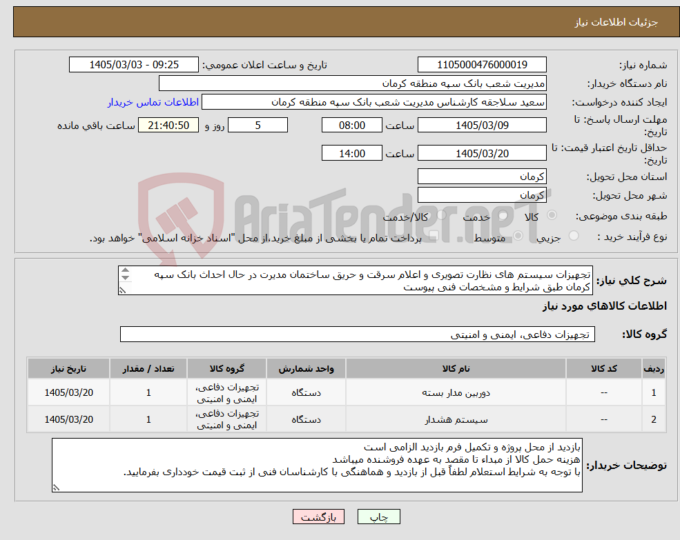Click the شرح کلی نیاز description text
Viewport: 680px width, 540px height.
pos(355,281)
